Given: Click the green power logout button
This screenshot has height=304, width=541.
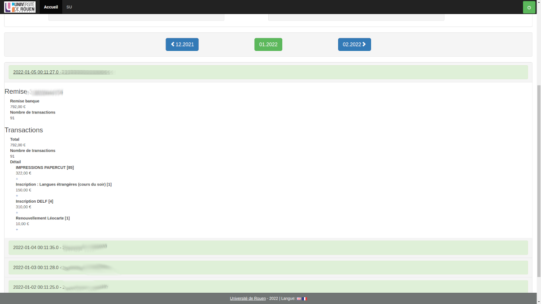Looking at the screenshot, I should (529, 7).
